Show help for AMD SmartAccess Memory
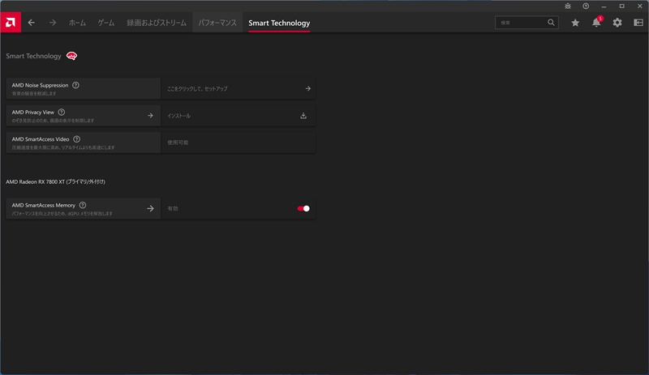649x375 pixels. coord(83,205)
